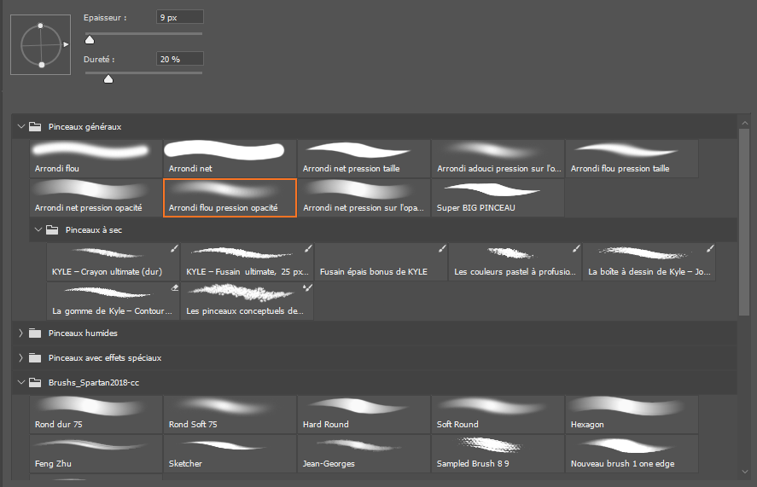Click the brush angle and roundness preview
Image resolution: width=757 pixels, height=487 pixels.
click(42, 44)
